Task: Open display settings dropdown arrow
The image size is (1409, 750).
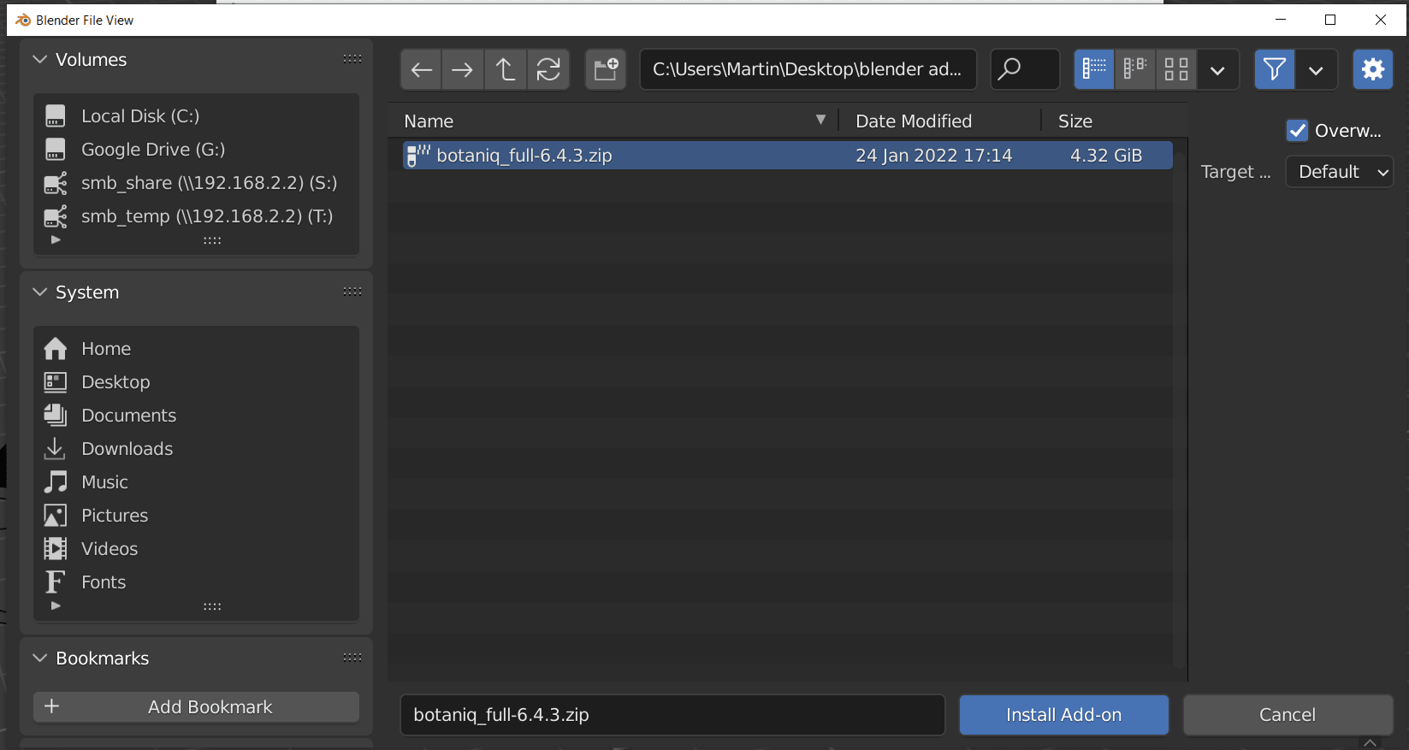Action: [1217, 69]
